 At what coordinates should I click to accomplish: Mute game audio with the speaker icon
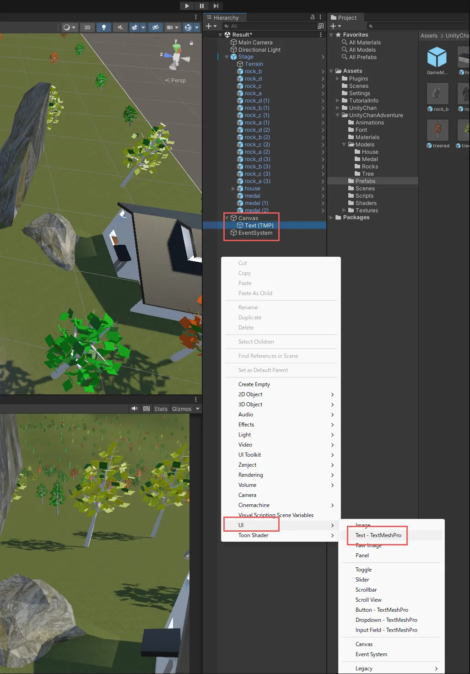[135, 409]
